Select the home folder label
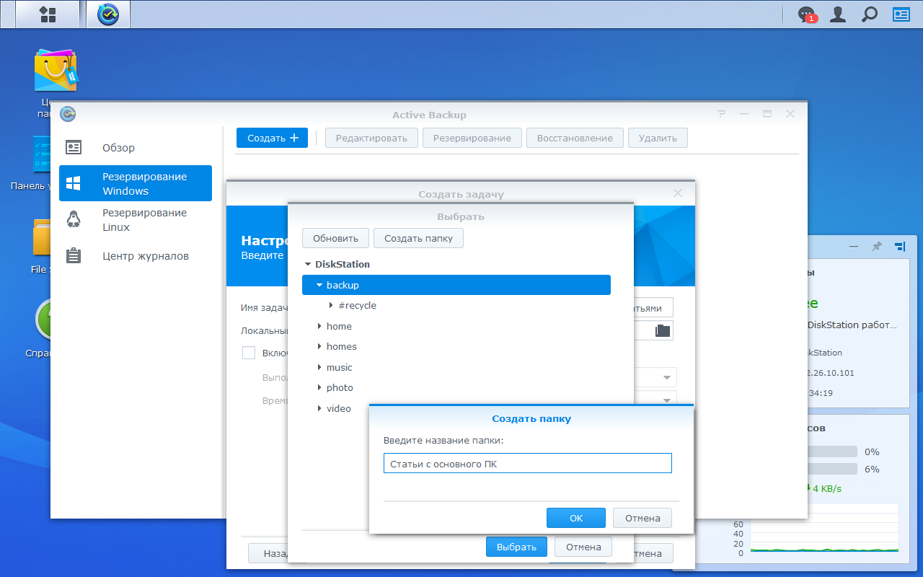 pos(339,327)
